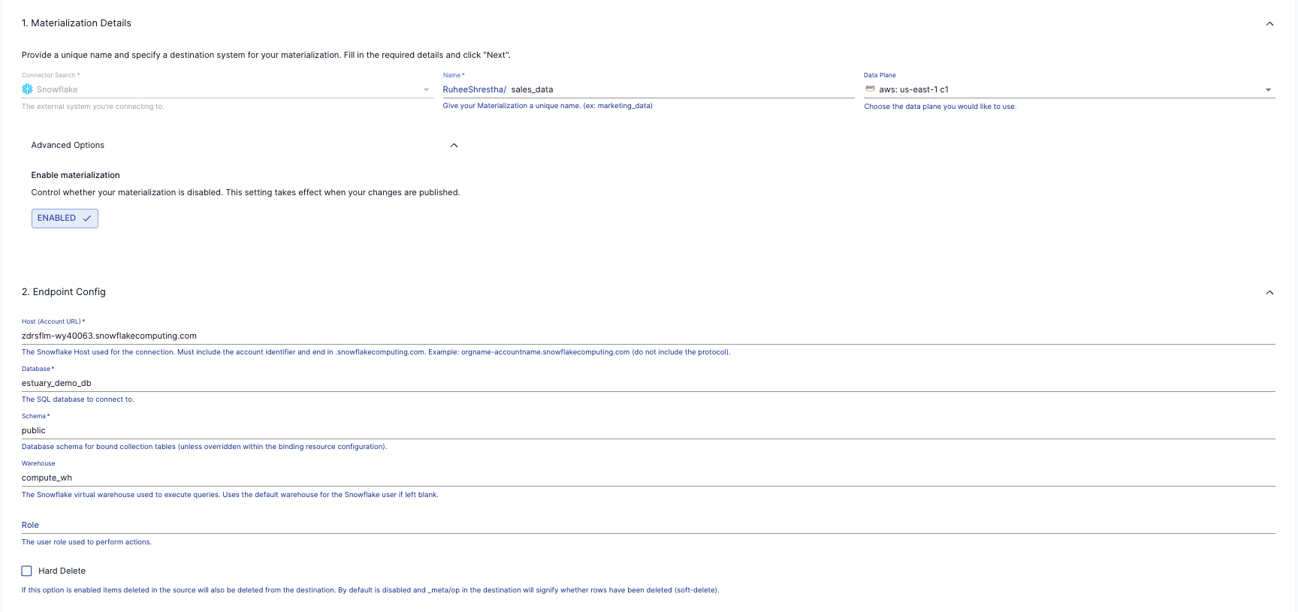Collapse the Endpoint Config section chevron
1298x612 pixels.
pyautogui.click(x=1269, y=293)
